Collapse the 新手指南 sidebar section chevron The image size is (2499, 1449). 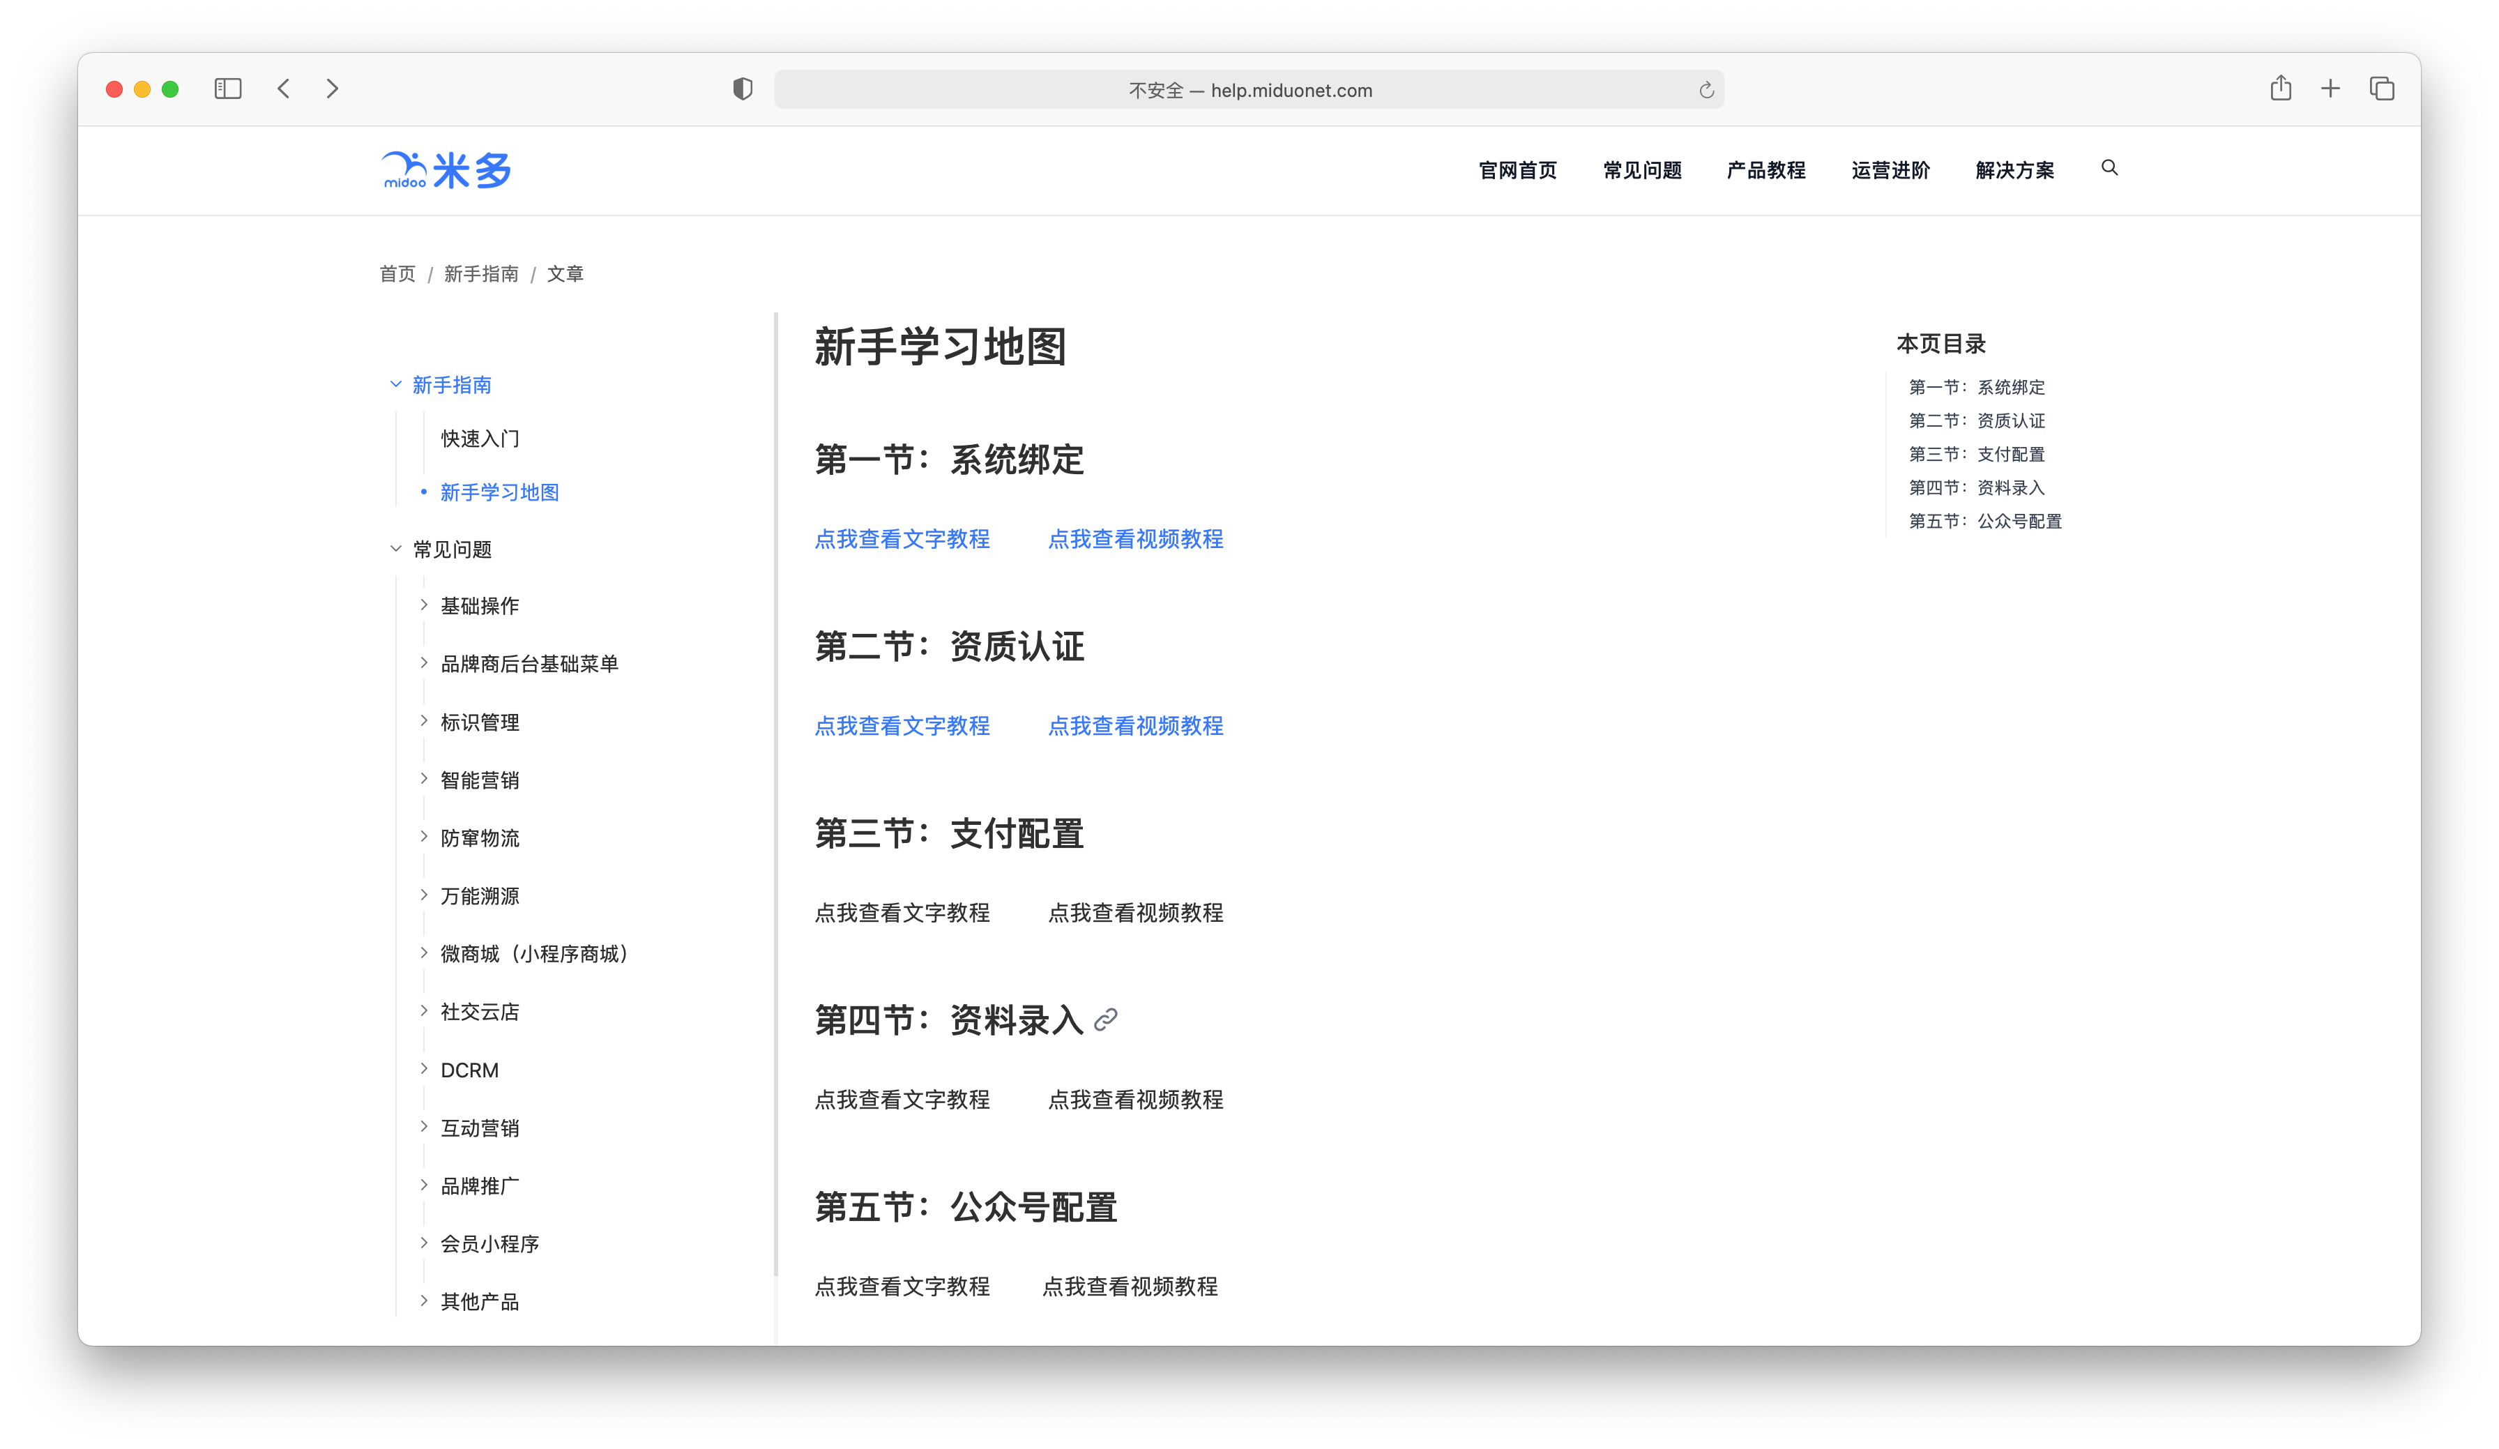[x=395, y=384]
